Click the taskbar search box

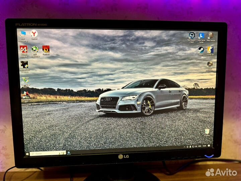click(x=48, y=153)
